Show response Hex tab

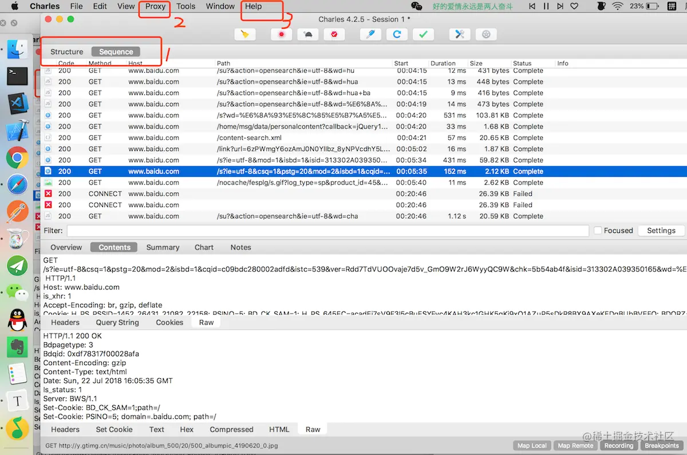(187, 429)
